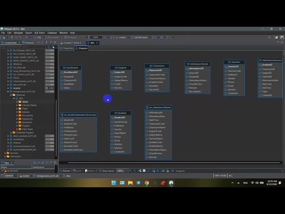This screenshot has width=285, height=214.
Task: Click the Rollback toolbar button
Action: [70, 37]
